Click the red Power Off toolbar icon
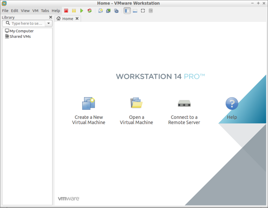 pos(66,11)
